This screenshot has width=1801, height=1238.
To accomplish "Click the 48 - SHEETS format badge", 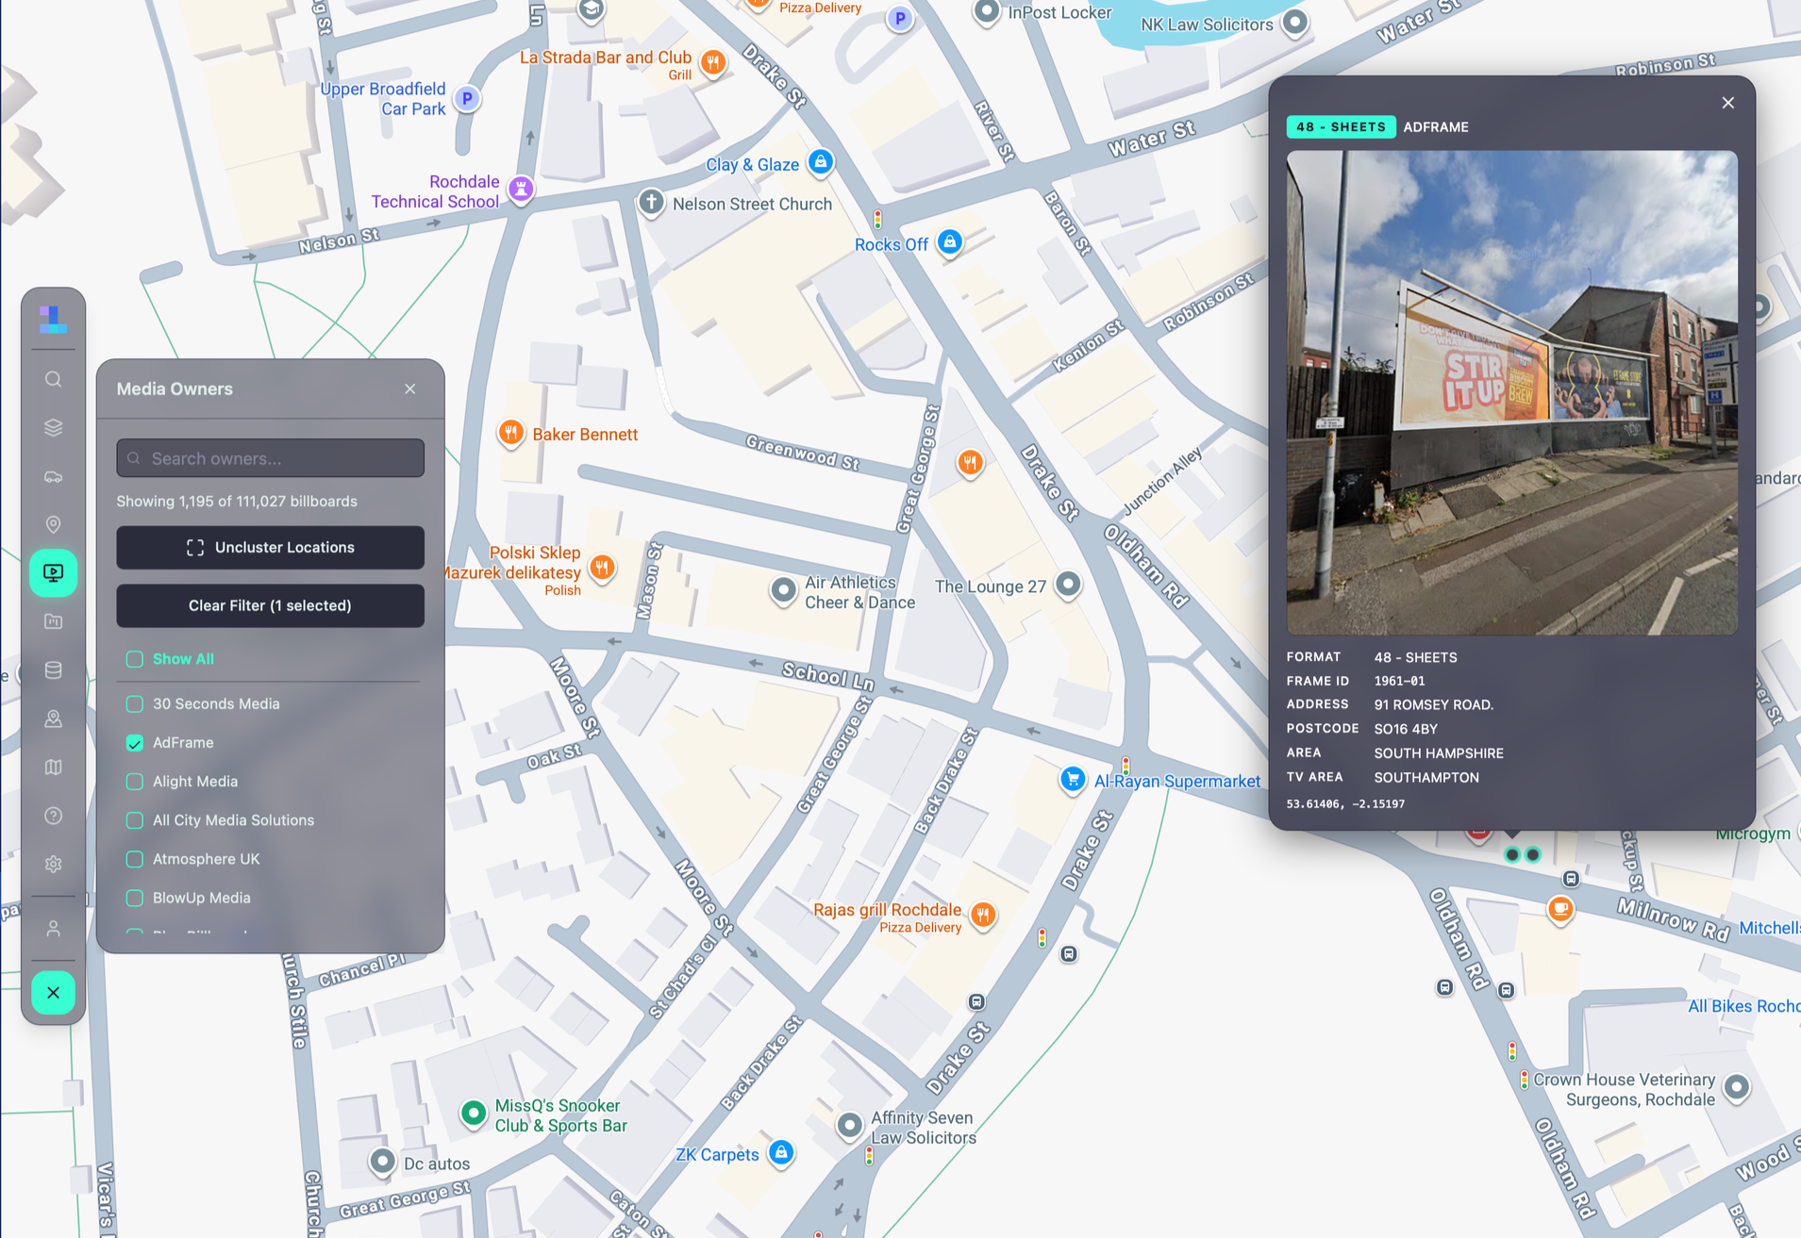I will 1341,126.
